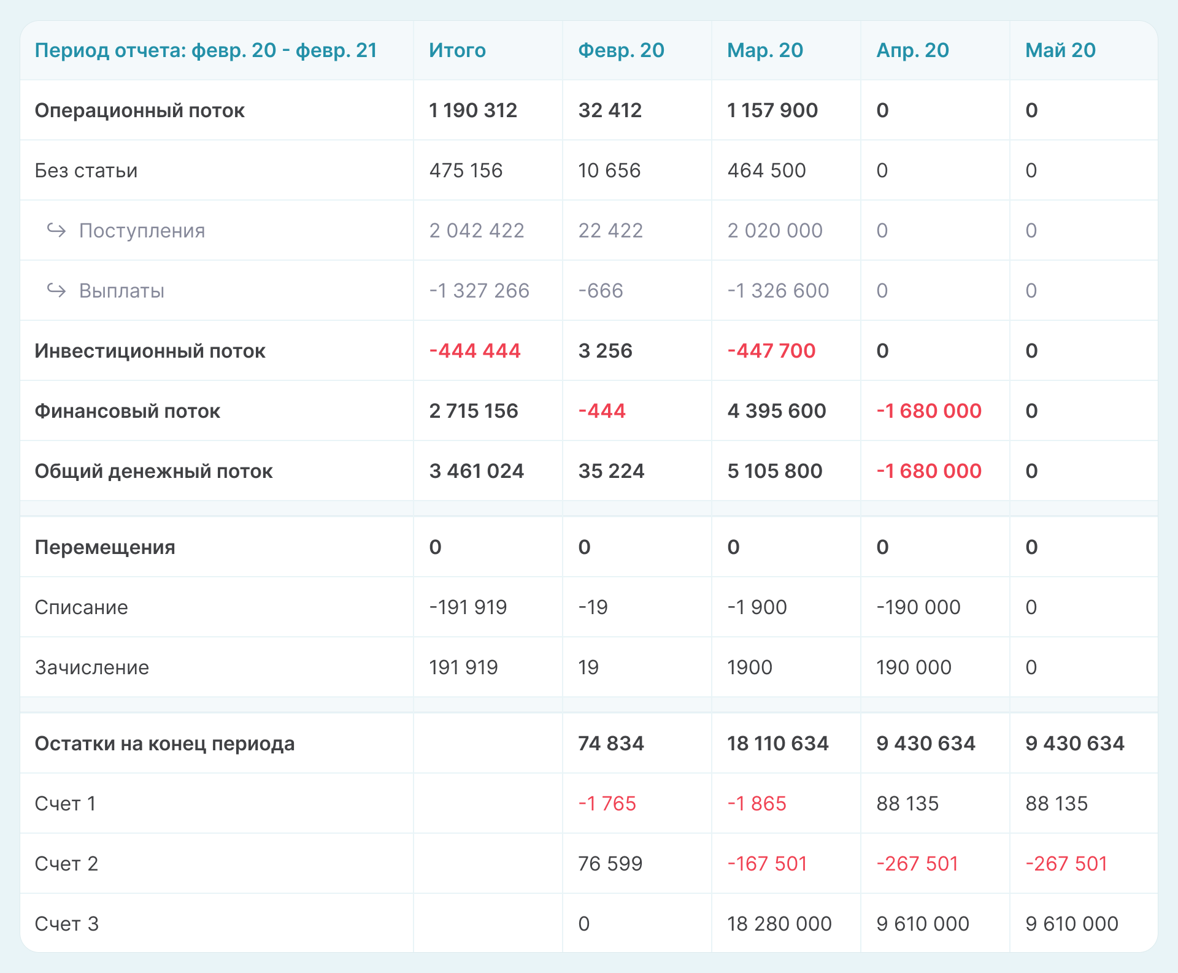Click the arrow icon beside Поступления
Viewport: 1178px width, 973px height.
click(x=56, y=231)
